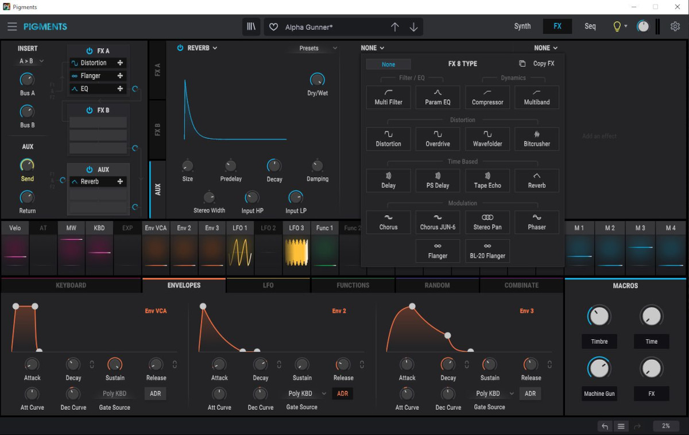This screenshot has height=435, width=689.
Task: Open Env 2 Poly KBD gate source dropdown
Action: pyautogui.click(x=307, y=394)
